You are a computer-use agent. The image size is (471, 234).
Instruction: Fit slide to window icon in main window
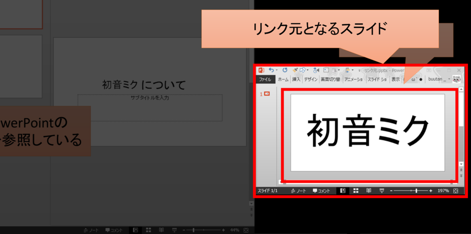246,230
